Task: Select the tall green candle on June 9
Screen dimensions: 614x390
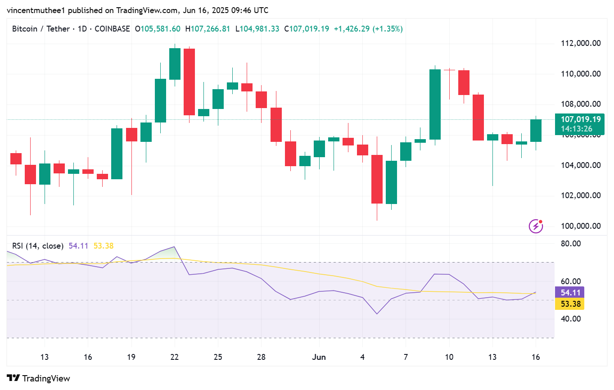Action: 435,104
